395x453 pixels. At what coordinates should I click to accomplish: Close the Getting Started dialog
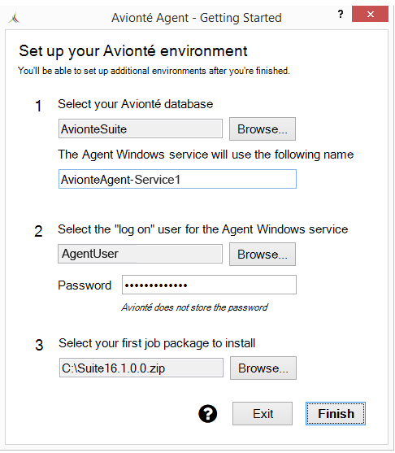[370, 14]
